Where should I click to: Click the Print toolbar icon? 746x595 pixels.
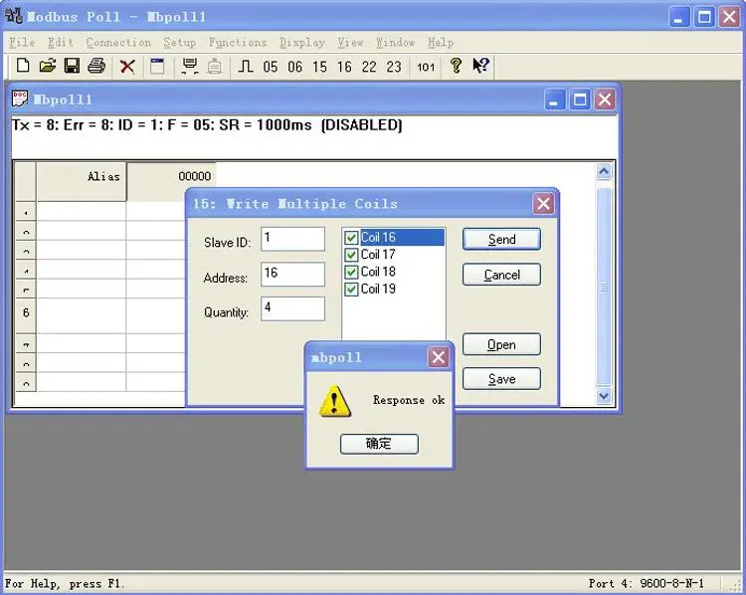click(96, 67)
